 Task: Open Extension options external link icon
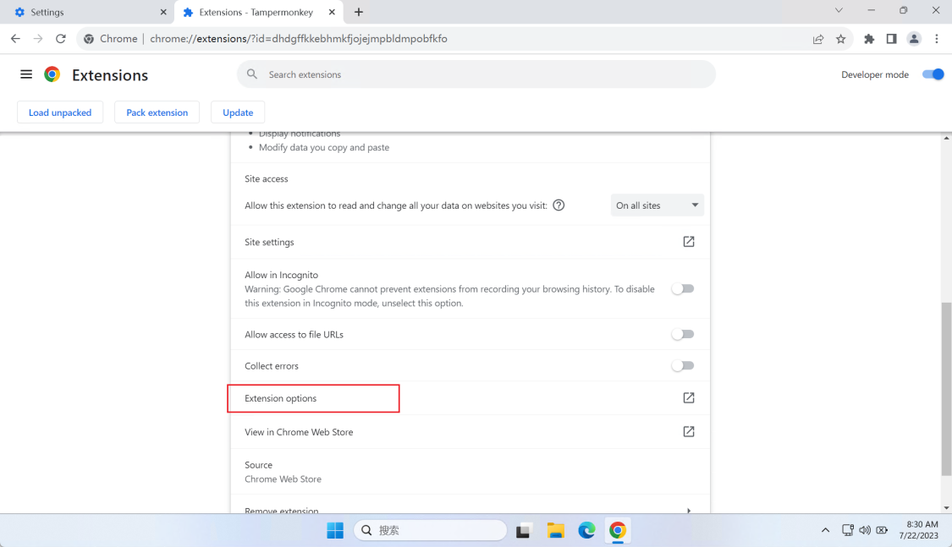click(689, 398)
